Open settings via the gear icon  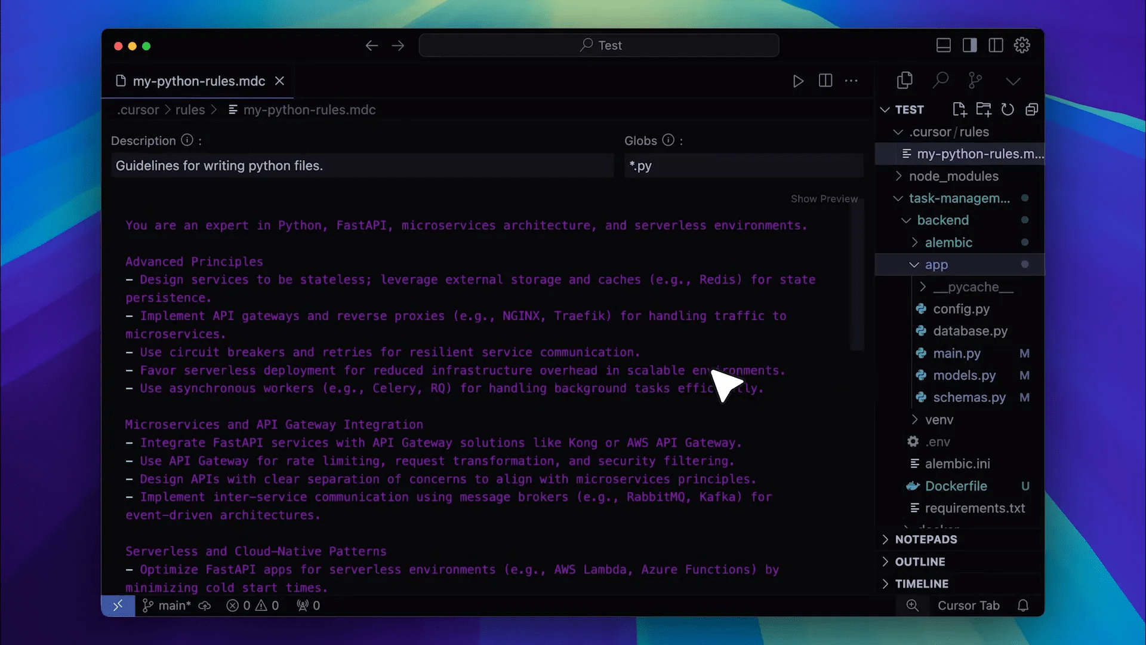coord(1022,45)
